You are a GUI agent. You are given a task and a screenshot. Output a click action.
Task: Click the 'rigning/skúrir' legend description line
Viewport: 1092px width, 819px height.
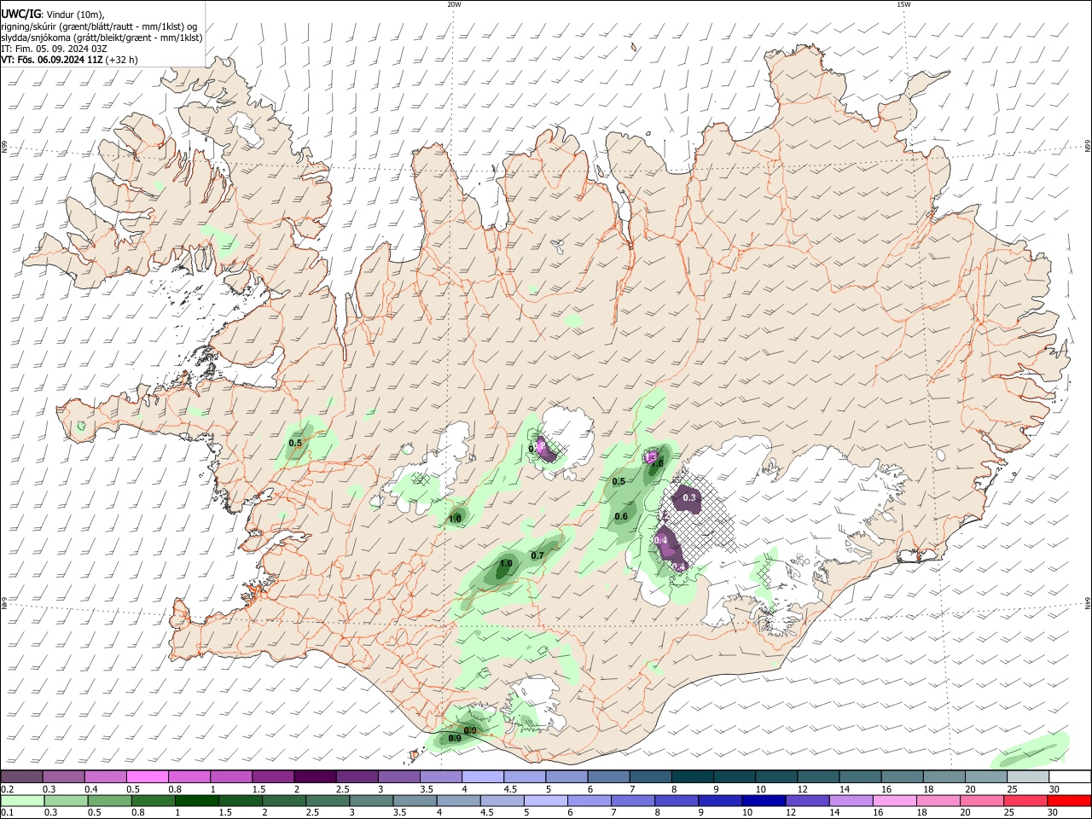99,26
